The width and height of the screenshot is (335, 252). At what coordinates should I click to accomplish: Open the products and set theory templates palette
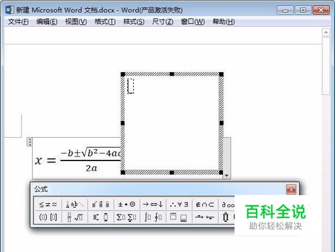coord(227,217)
